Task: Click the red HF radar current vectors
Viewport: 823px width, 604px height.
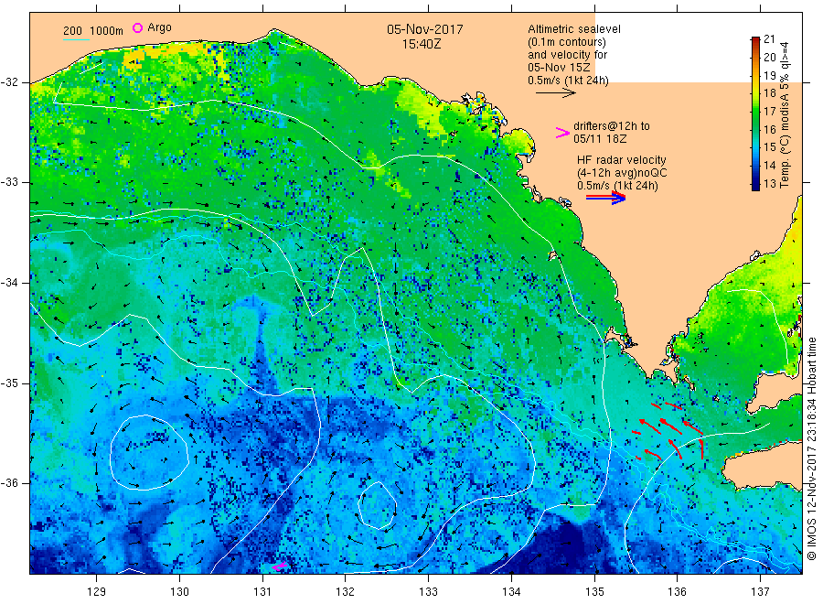Action: point(668,431)
